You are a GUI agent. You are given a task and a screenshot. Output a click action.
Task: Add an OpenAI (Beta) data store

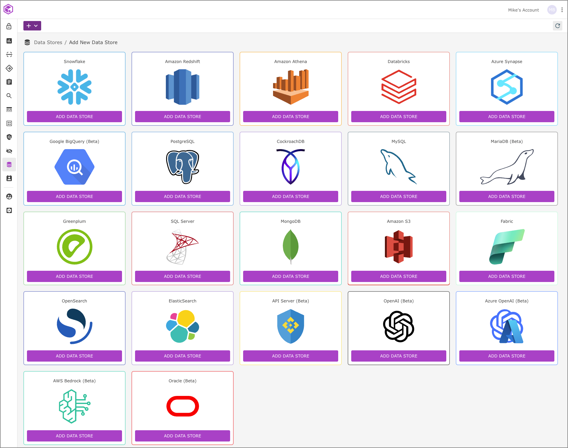[399, 356]
